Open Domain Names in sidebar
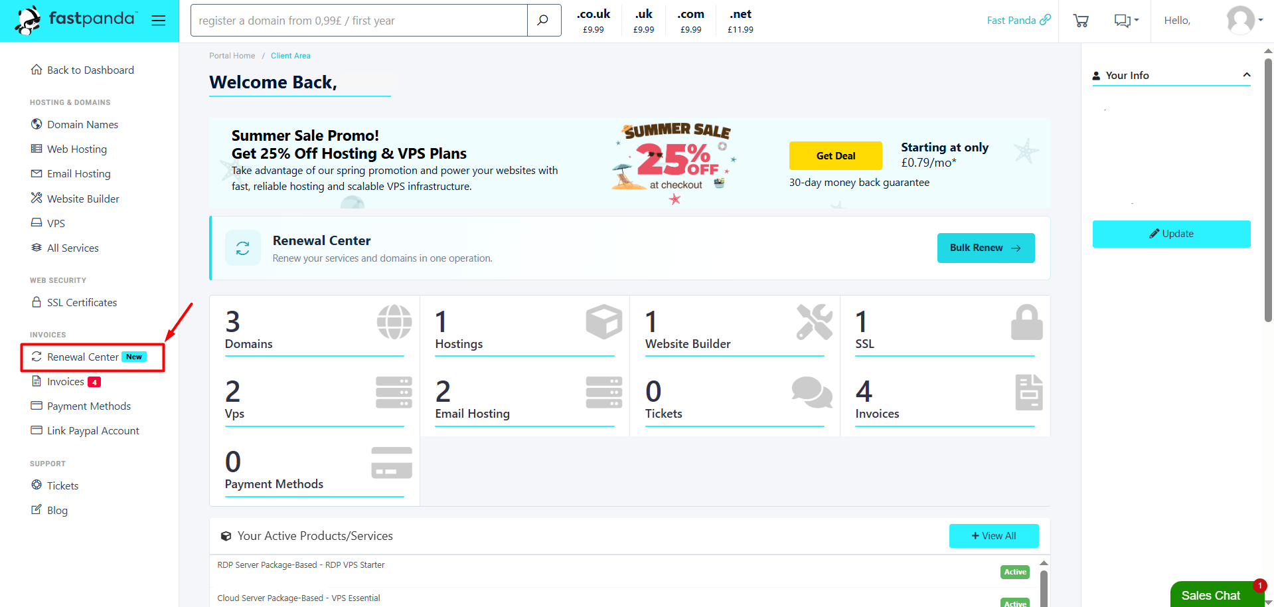Screen dimensions: 1274x607 tap(74, 125)
